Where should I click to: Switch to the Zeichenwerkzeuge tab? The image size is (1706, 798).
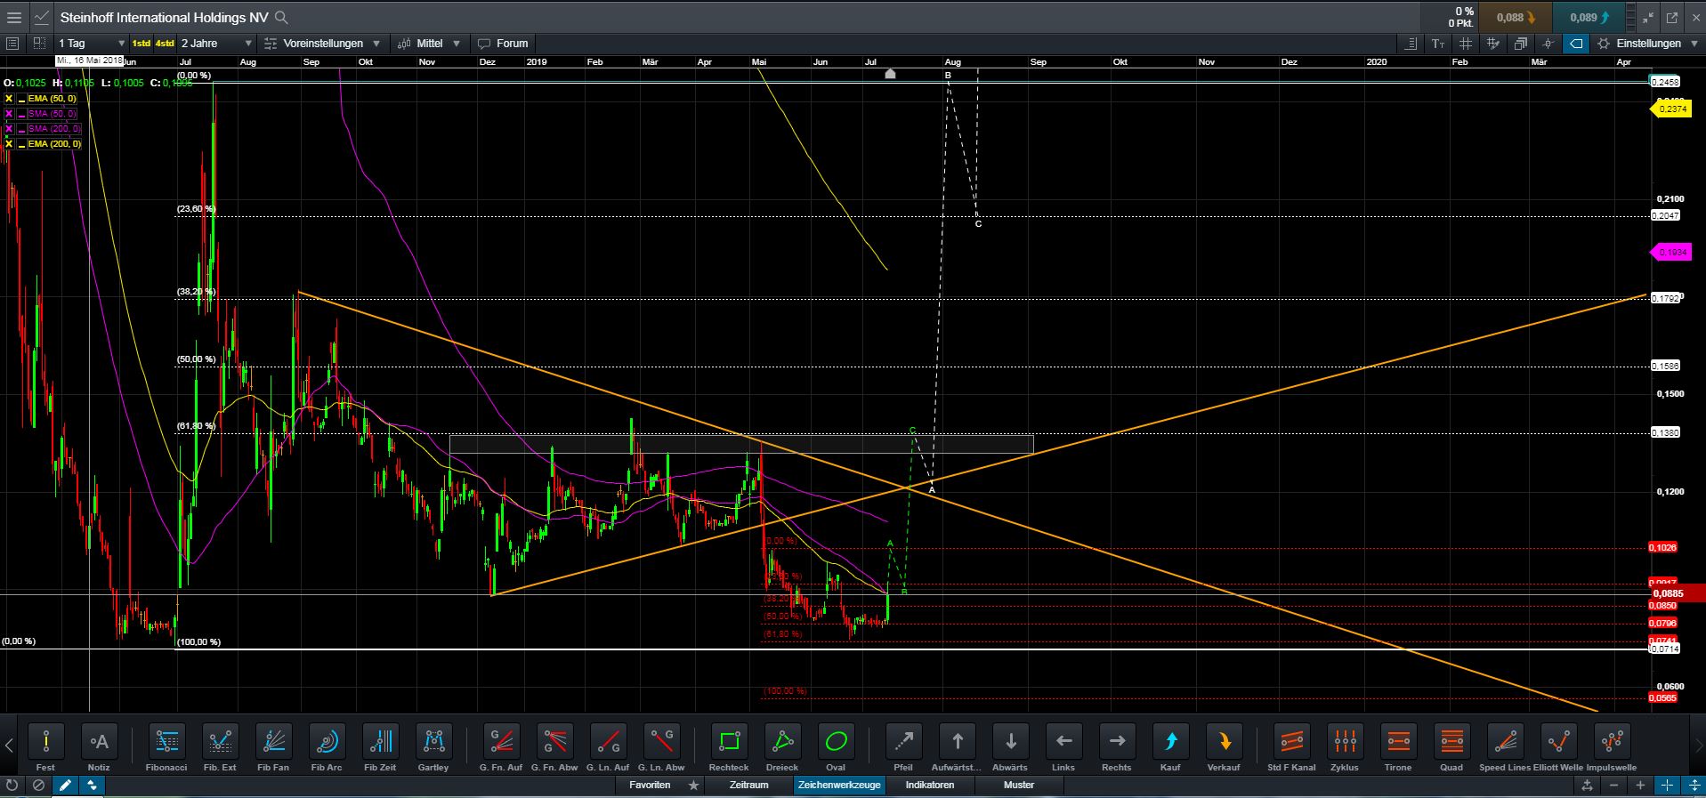pyautogui.click(x=839, y=785)
